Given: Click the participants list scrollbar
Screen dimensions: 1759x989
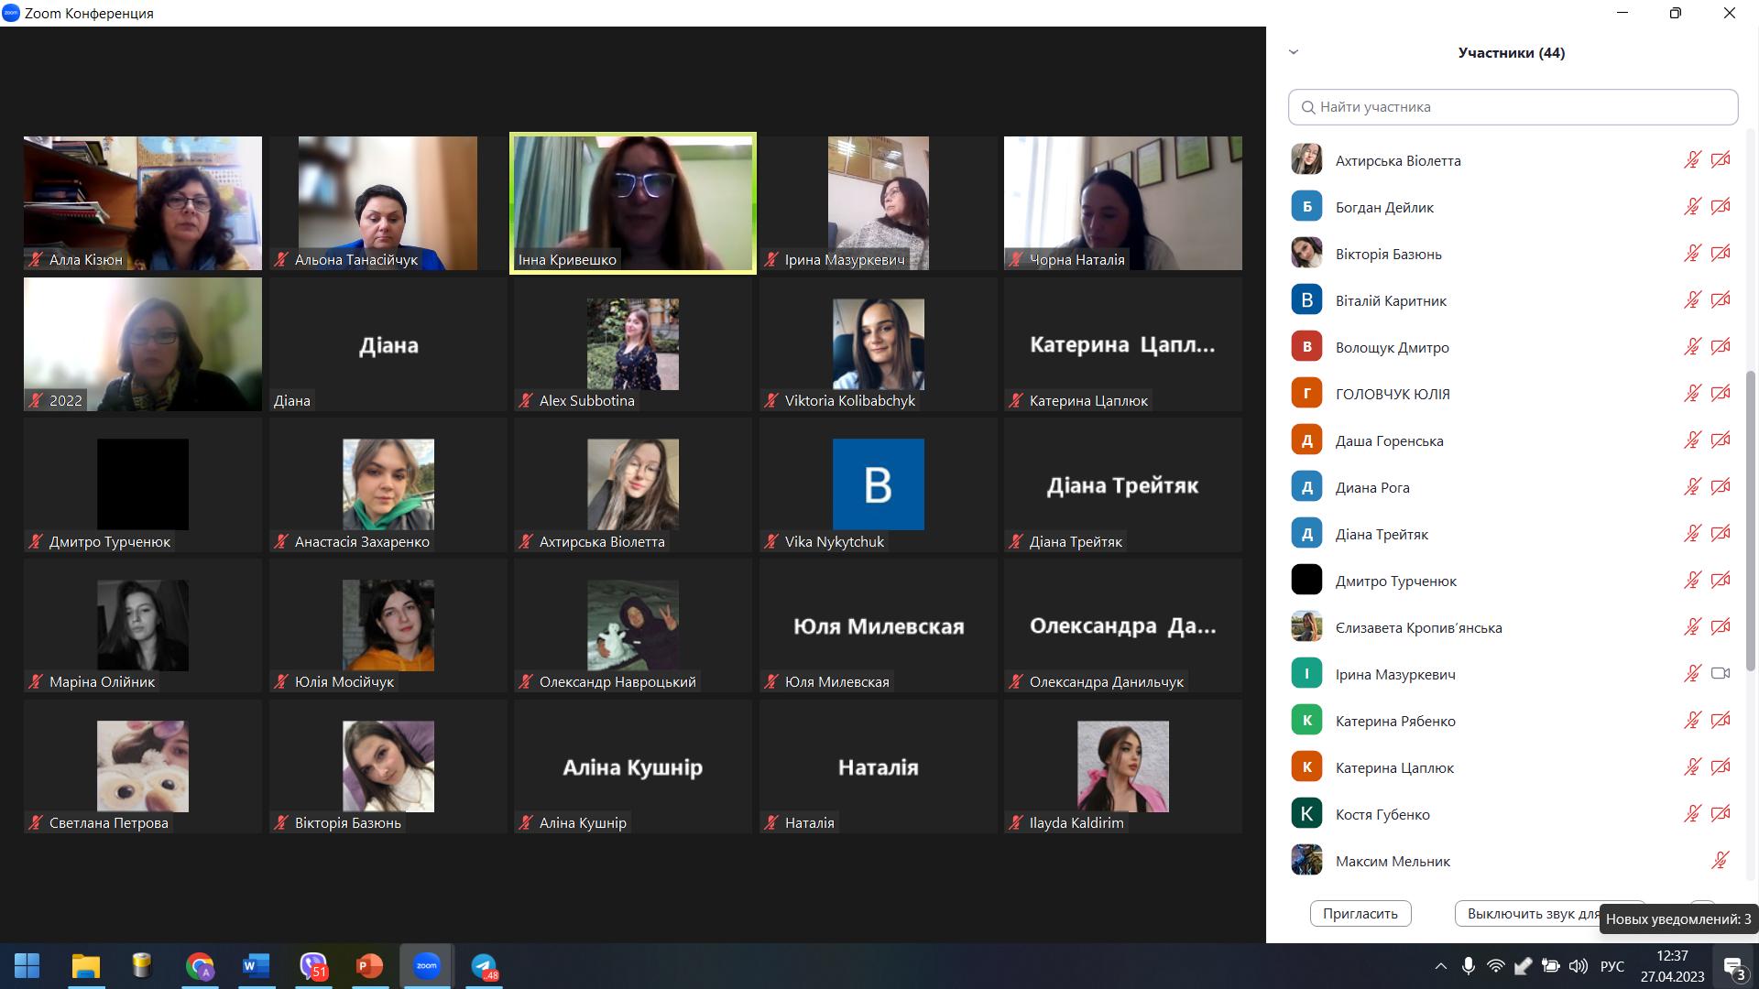Looking at the screenshot, I should click(x=1750, y=522).
